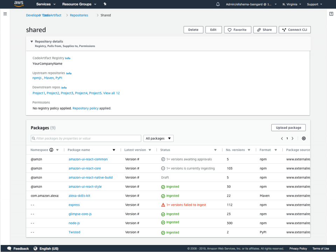Click the Connect CLI button
Screen dimensions: 336x252
click(x=295, y=30)
